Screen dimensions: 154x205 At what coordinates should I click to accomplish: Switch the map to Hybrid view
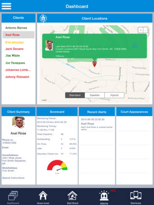pyautogui.click(x=114, y=95)
